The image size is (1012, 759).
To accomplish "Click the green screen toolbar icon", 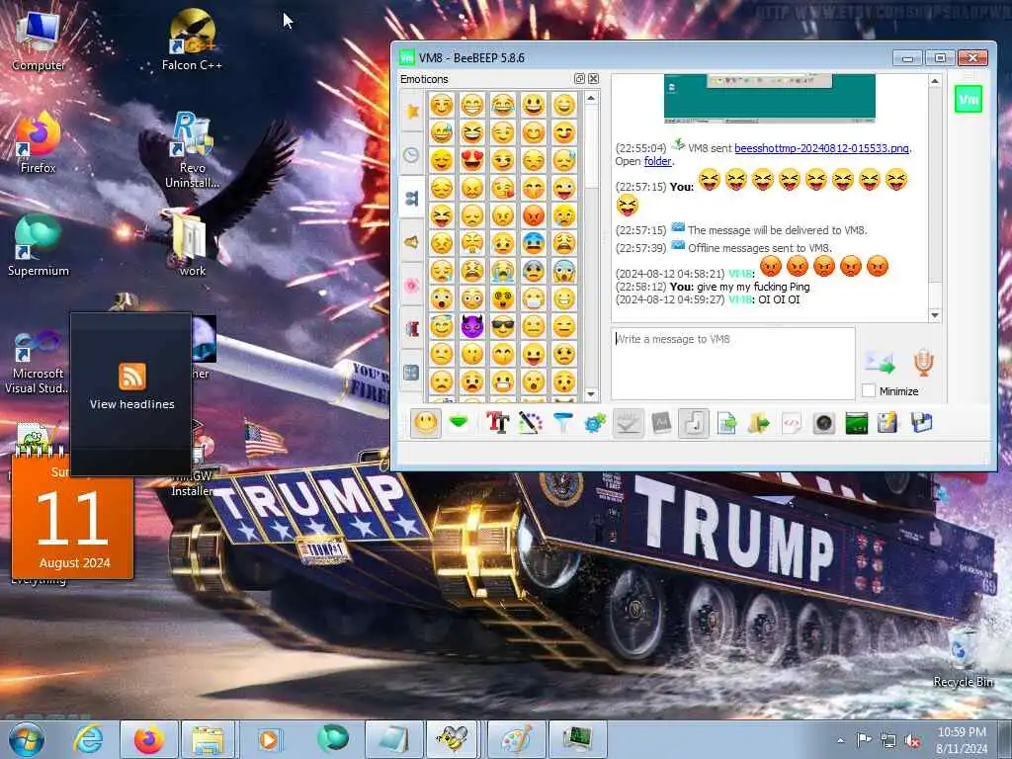I will click(857, 423).
